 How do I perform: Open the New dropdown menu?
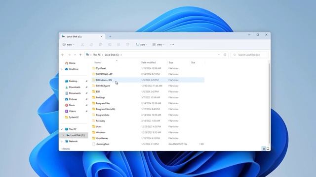coord(69,45)
